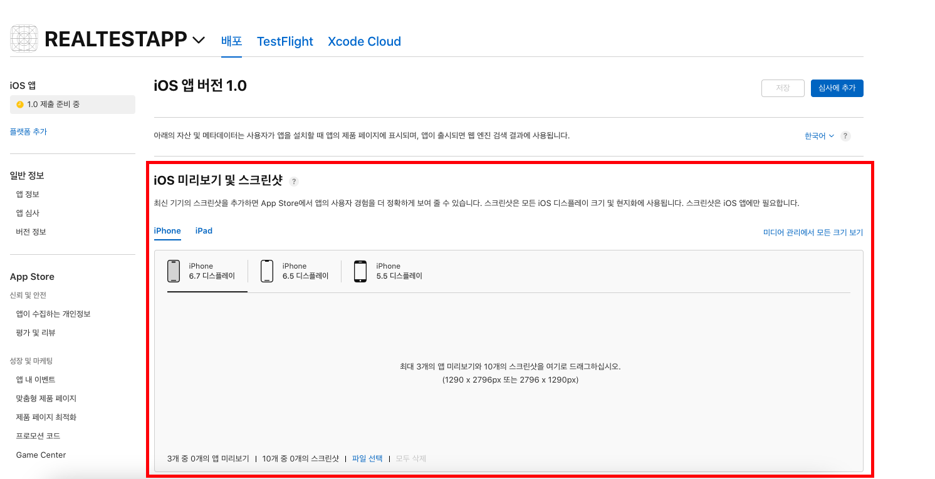Click the App Store sidebar heading
The height and width of the screenshot is (479, 935).
pos(32,277)
